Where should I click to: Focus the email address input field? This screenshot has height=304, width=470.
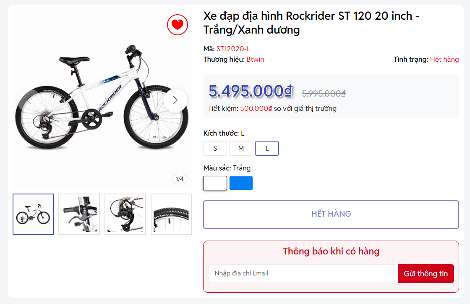[x=303, y=273]
